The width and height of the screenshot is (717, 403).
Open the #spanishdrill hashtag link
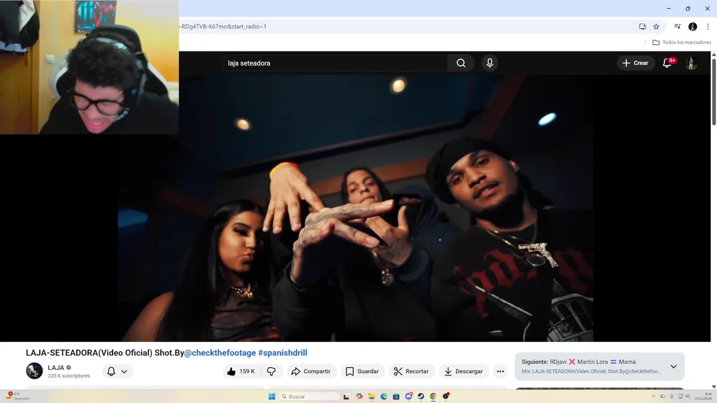[282, 353]
